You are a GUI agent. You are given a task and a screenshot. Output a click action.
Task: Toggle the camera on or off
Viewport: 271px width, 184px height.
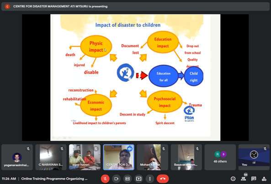click(x=117, y=179)
